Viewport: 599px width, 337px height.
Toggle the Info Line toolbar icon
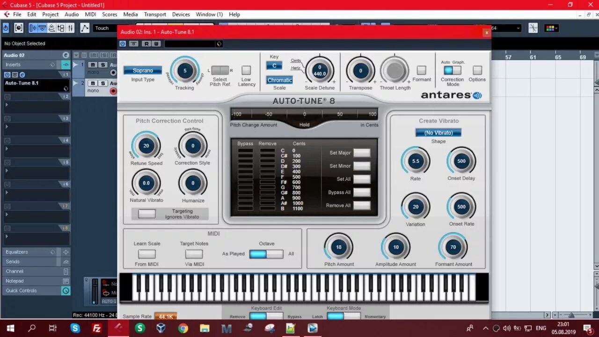pyautogui.click(x=42, y=28)
